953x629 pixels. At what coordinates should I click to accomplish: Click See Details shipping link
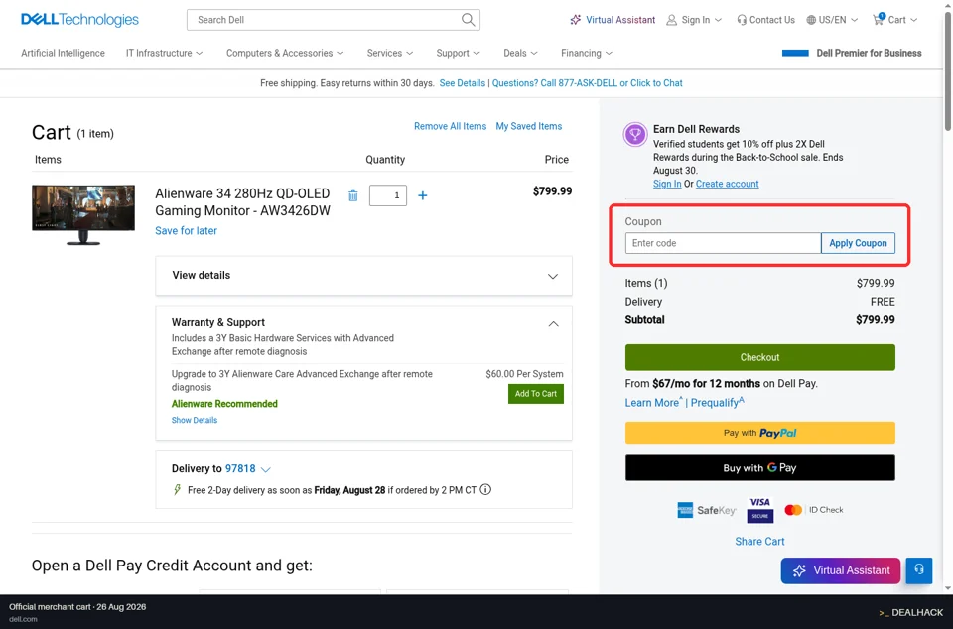pyautogui.click(x=462, y=83)
